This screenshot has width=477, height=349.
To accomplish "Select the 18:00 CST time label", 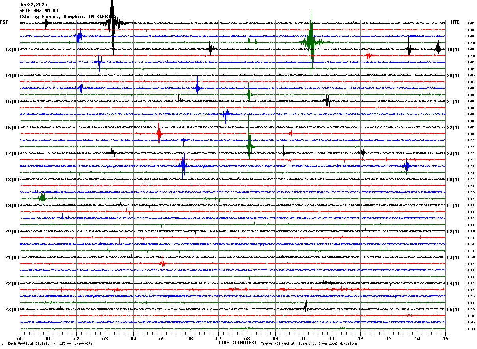I will pyautogui.click(x=12, y=180).
